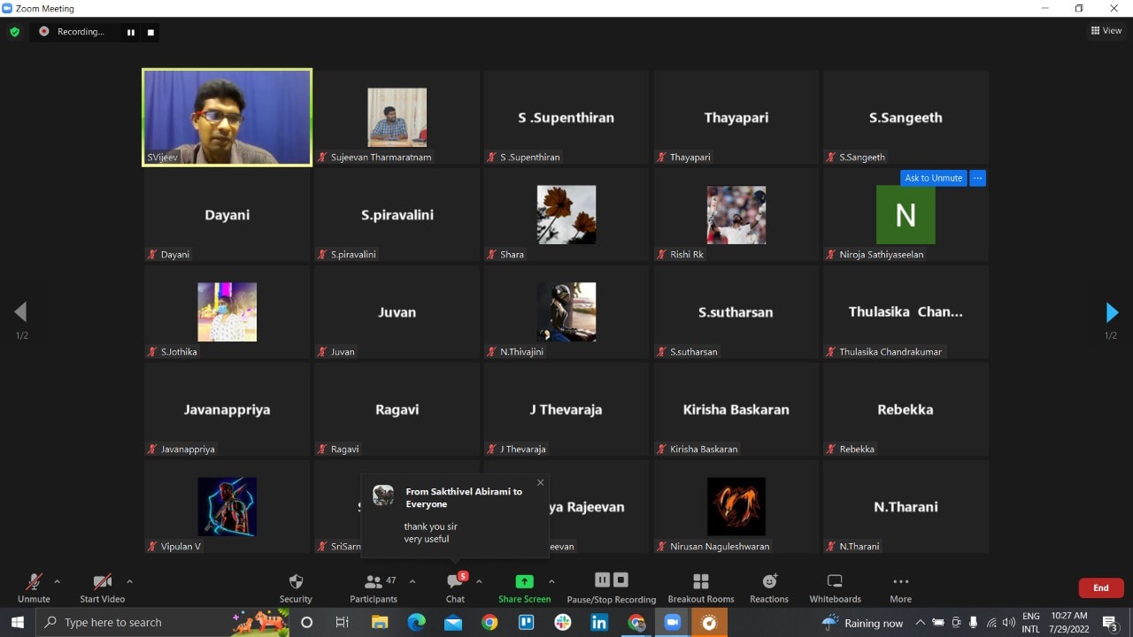Open Breakout Rooms
The image size is (1133, 637).
click(x=701, y=587)
